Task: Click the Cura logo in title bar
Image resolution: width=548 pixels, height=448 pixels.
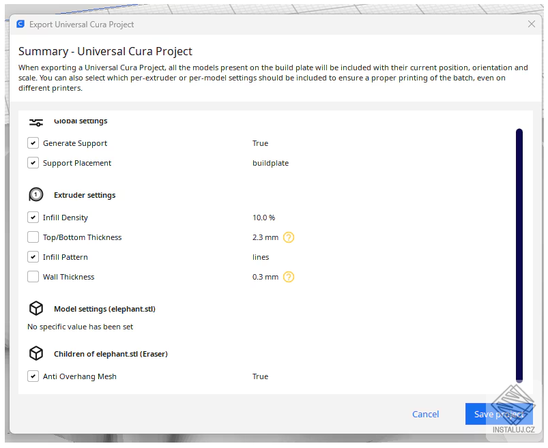Action: coord(20,24)
